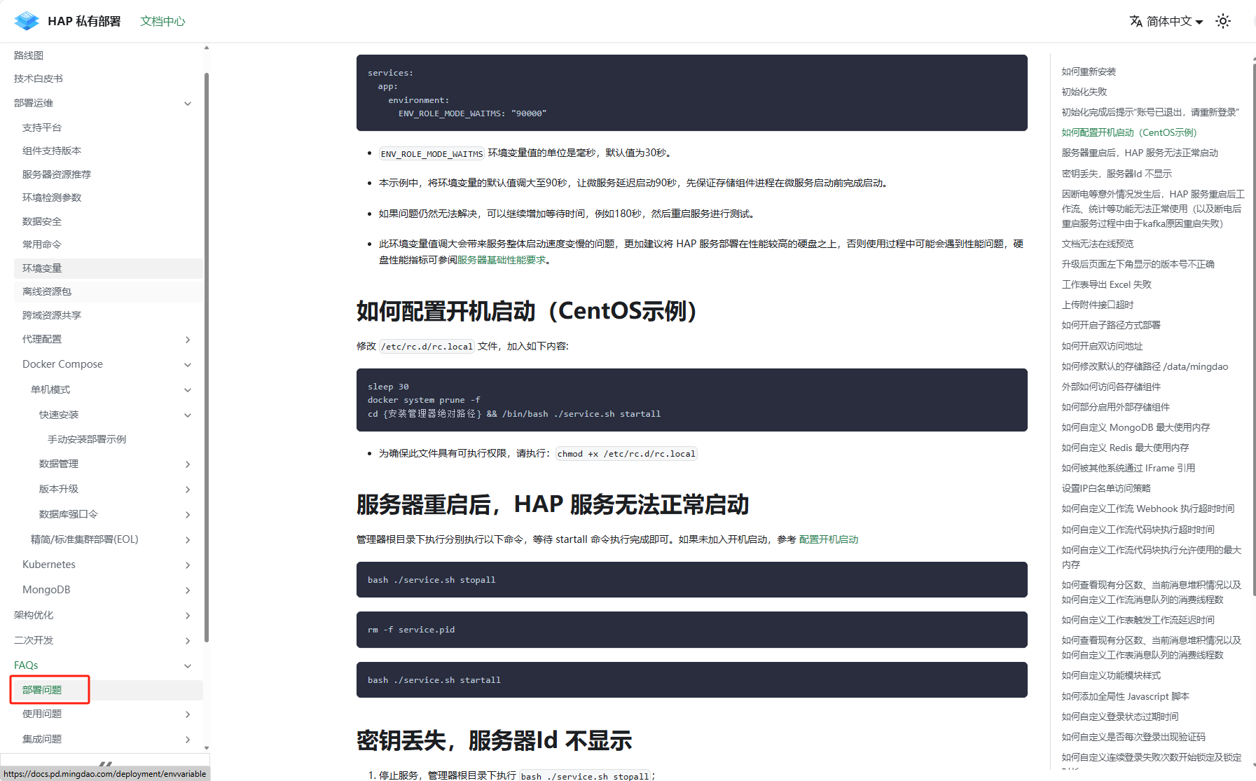Open 手动安装部署示例 sidebar page

click(x=87, y=439)
